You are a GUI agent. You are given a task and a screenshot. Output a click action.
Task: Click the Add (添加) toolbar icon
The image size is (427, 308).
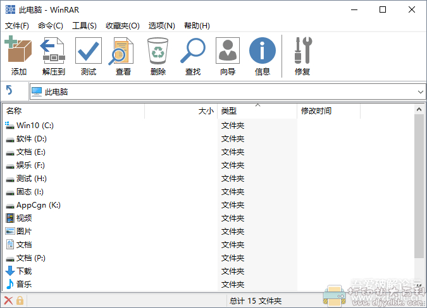(18, 49)
